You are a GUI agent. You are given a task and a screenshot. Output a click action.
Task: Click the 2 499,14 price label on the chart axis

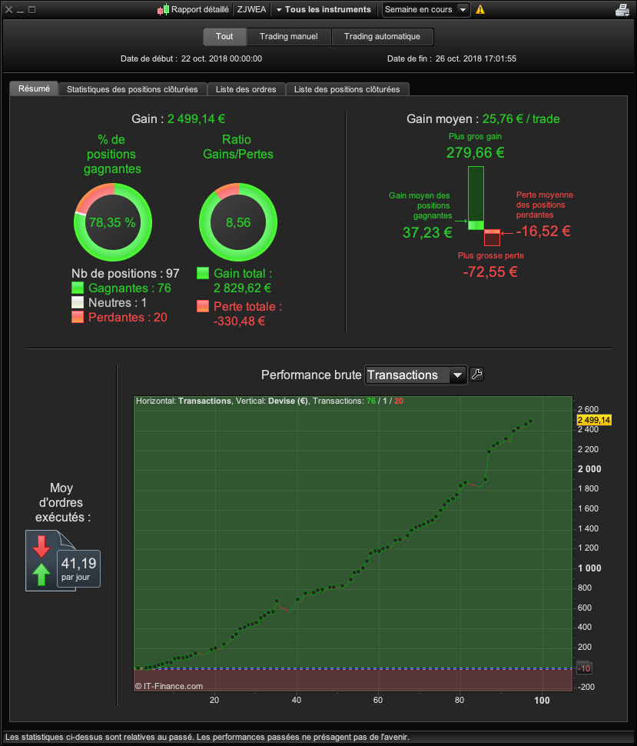pyautogui.click(x=594, y=420)
